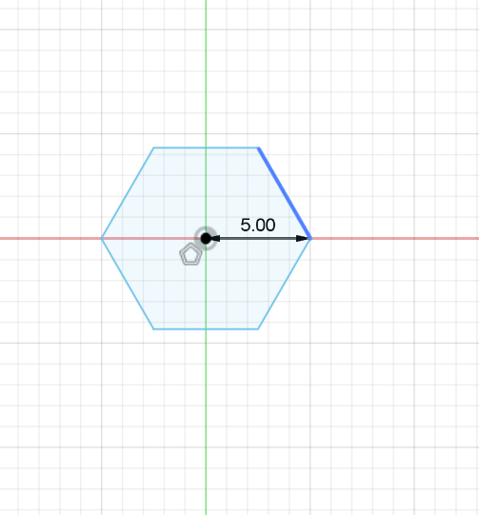Screen dimensions: 479x515
Task: Select the upper-left slanted hexagon edge
Action: [x=128, y=193]
